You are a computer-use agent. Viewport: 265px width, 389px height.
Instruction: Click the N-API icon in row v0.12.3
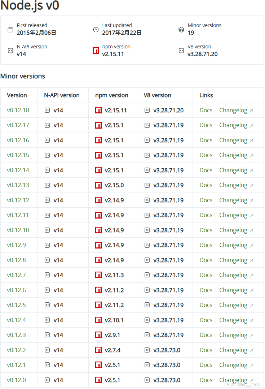pyautogui.click(x=47, y=335)
